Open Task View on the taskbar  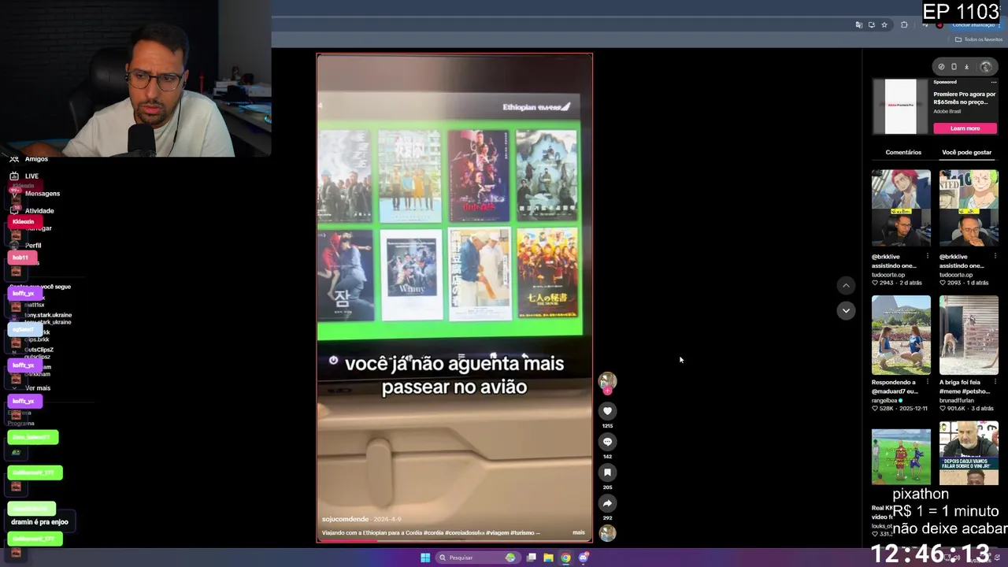click(532, 558)
